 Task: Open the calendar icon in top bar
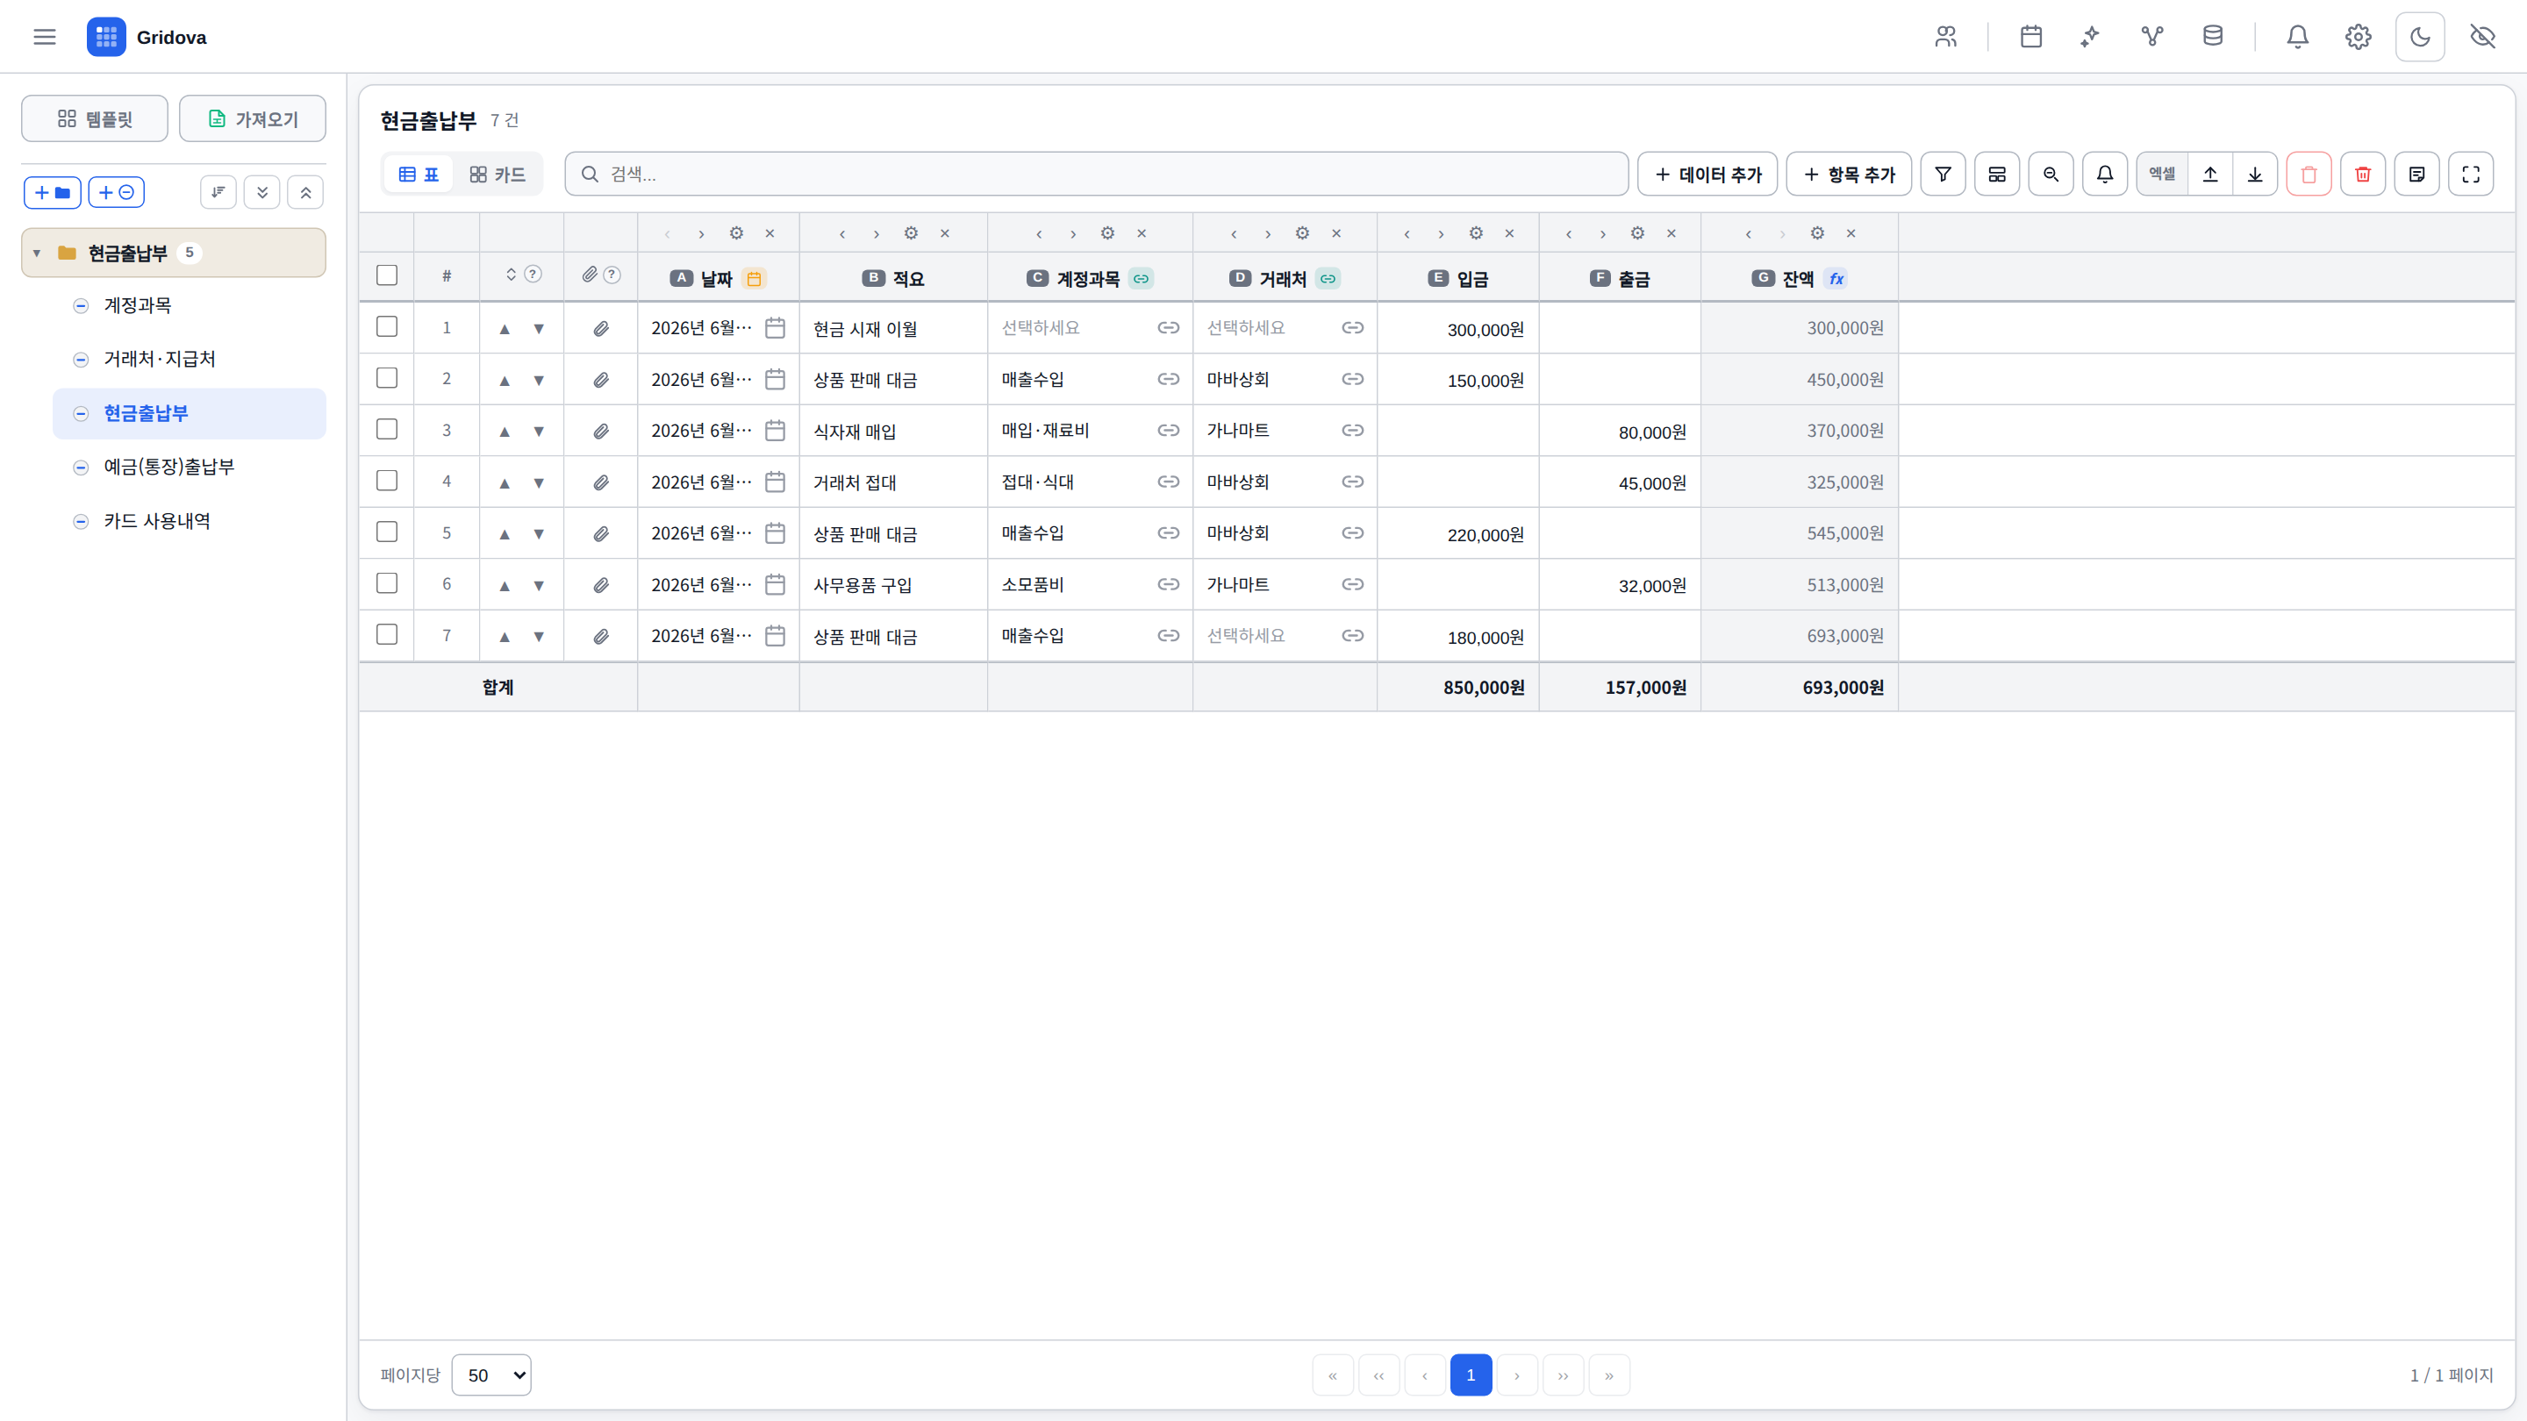tap(2031, 37)
